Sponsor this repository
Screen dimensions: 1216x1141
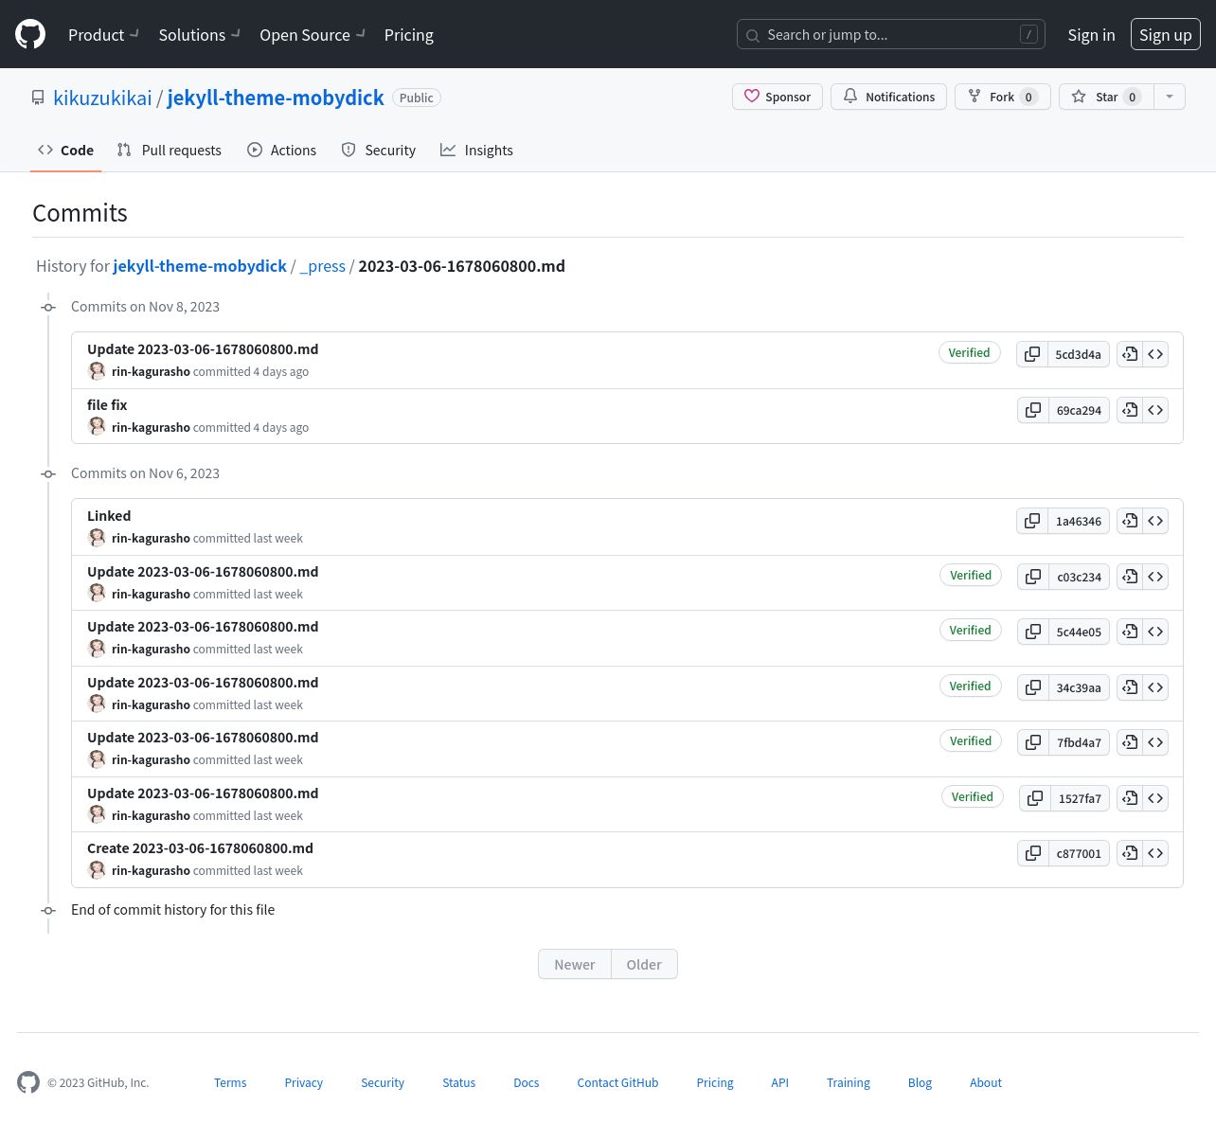pos(778,97)
